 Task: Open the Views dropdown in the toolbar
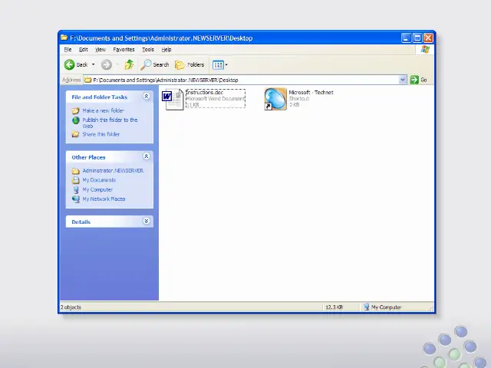[219, 65]
